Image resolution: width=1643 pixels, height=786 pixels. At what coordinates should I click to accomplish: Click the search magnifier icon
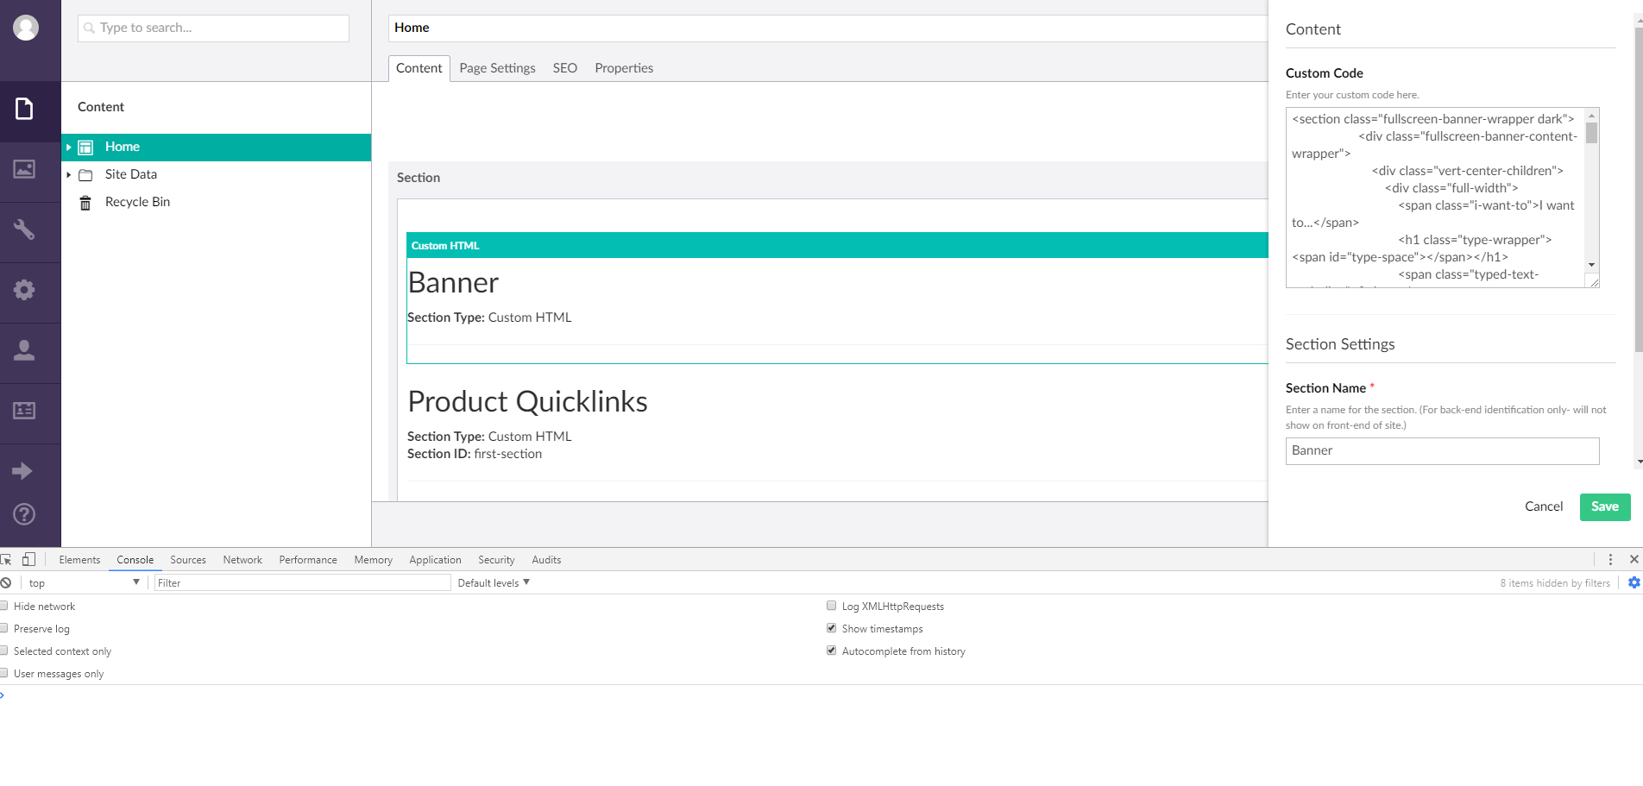pyautogui.click(x=89, y=28)
